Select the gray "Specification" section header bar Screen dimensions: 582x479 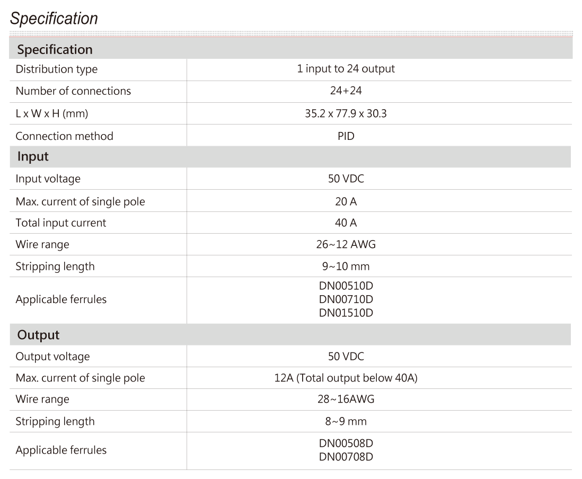(x=290, y=49)
